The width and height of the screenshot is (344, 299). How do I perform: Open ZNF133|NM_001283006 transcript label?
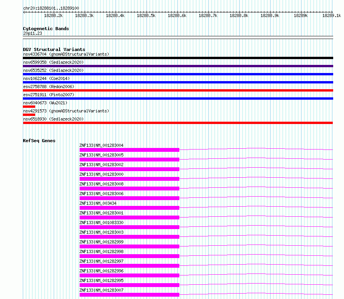tap(101, 194)
